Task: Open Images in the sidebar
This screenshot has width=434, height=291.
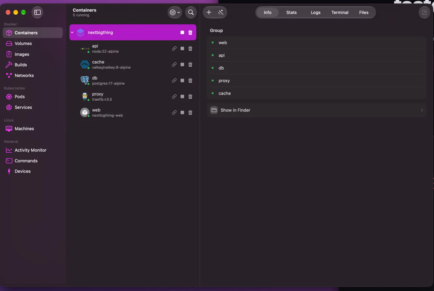Action: [33, 54]
